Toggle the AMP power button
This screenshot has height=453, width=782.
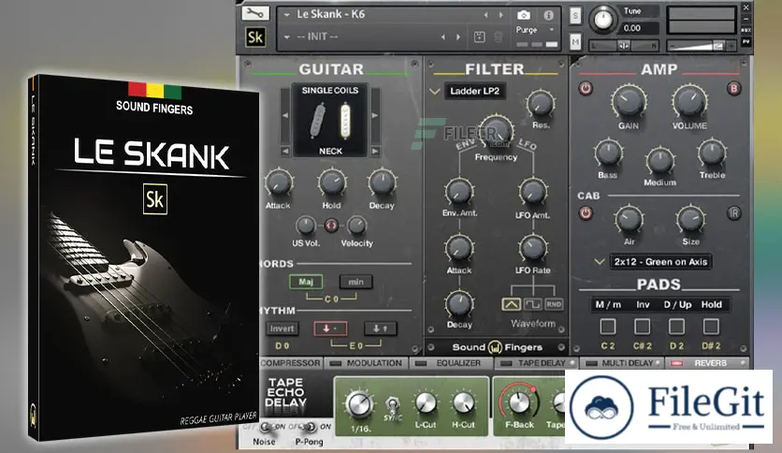[586, 88]
